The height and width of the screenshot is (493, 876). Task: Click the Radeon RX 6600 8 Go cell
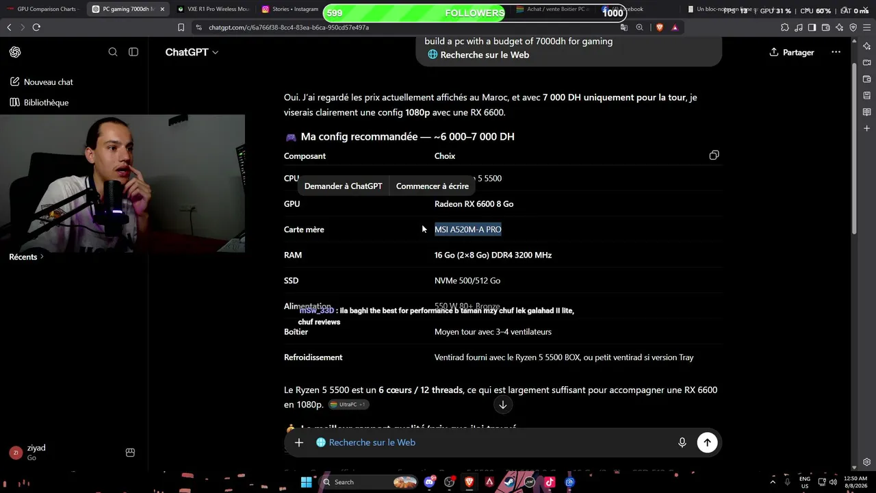pyautogui.click(x=474, y=204)
